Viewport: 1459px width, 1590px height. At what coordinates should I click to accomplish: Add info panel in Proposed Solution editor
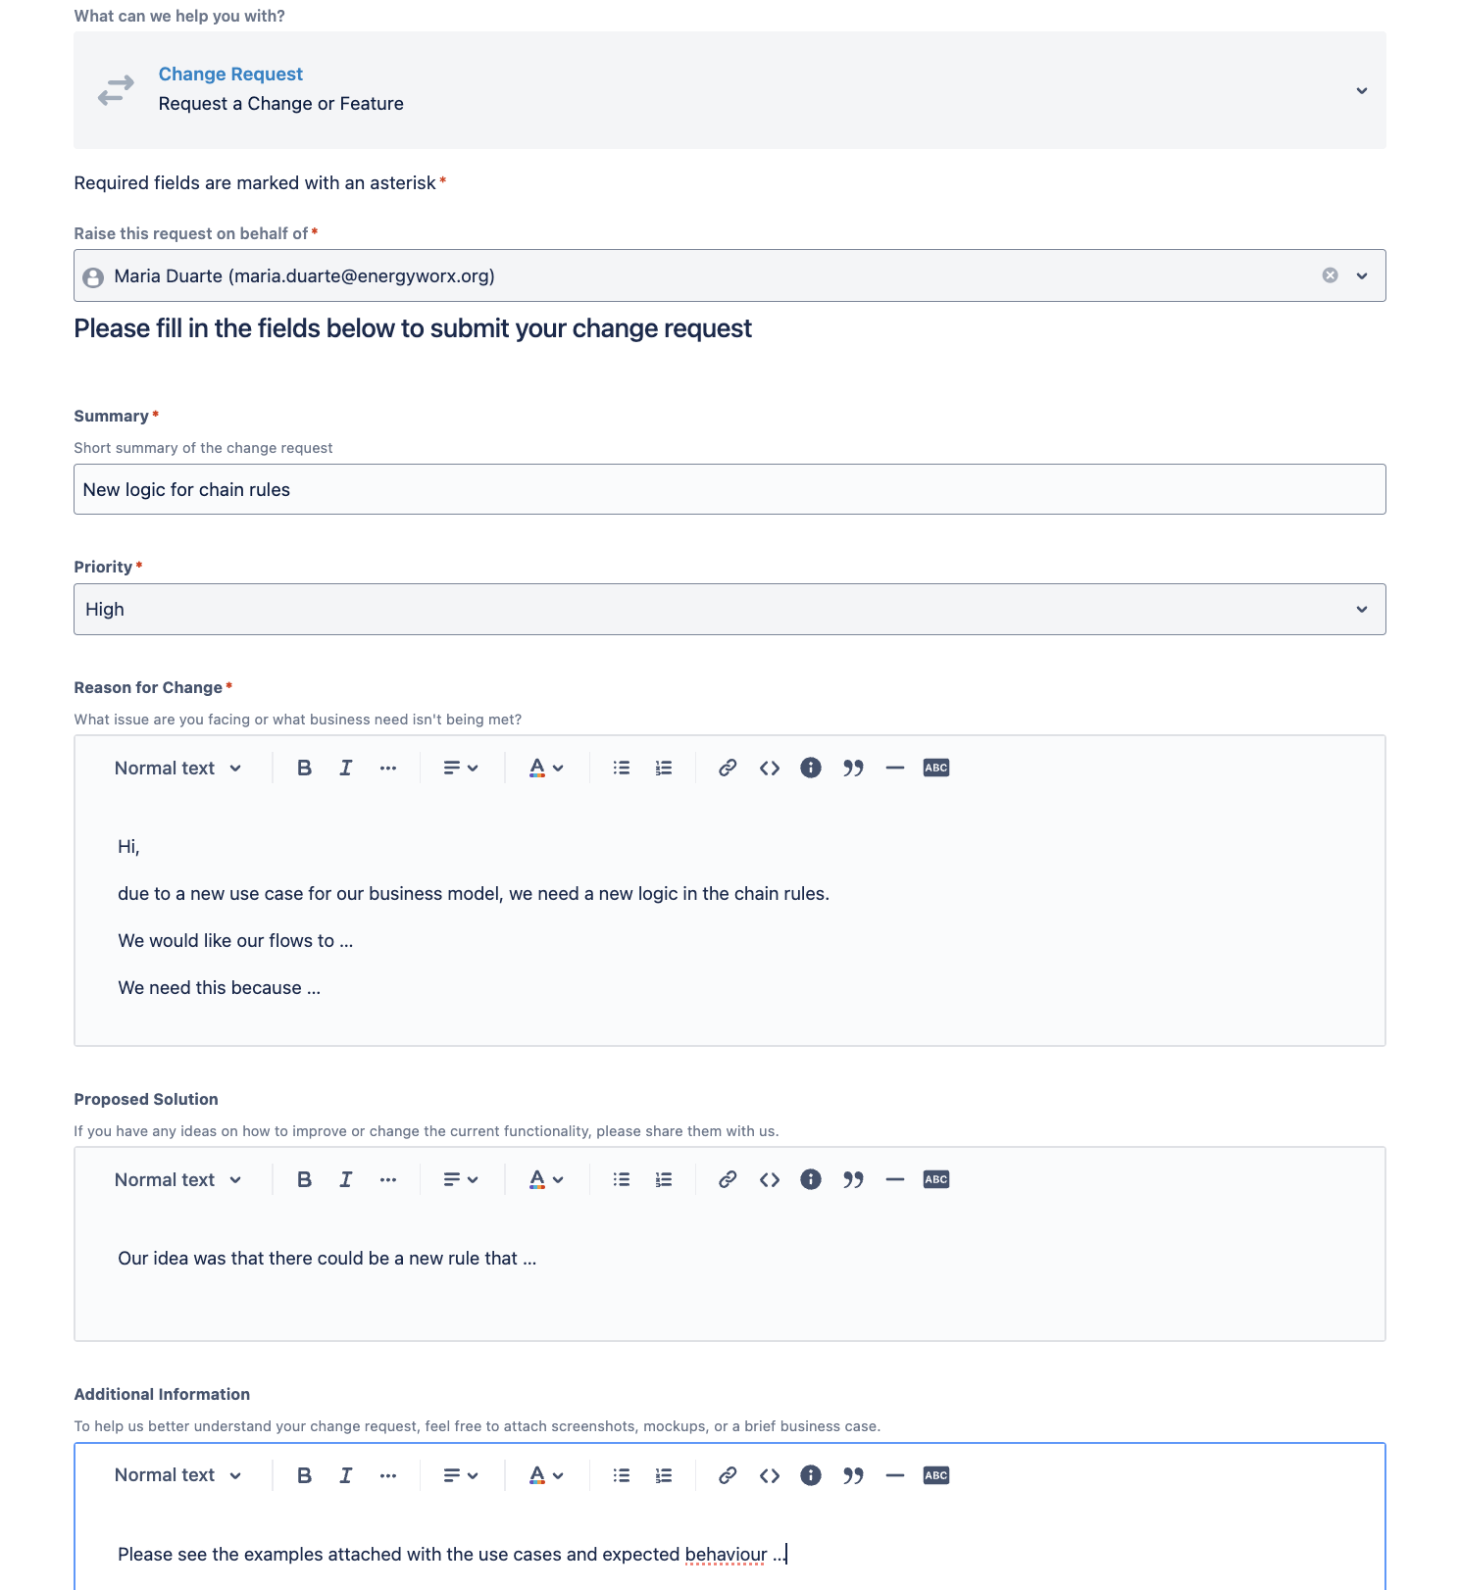(x=811, y=1180)
